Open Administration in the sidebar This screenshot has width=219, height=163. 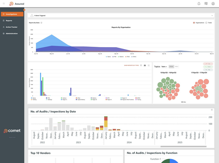point(12,33)
